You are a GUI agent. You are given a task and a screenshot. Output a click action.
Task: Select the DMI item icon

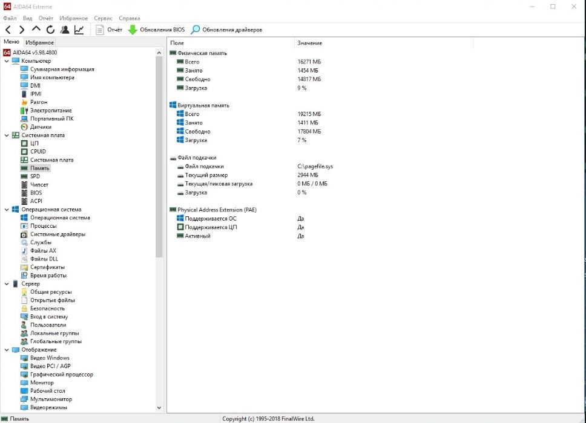click(24, 85)
